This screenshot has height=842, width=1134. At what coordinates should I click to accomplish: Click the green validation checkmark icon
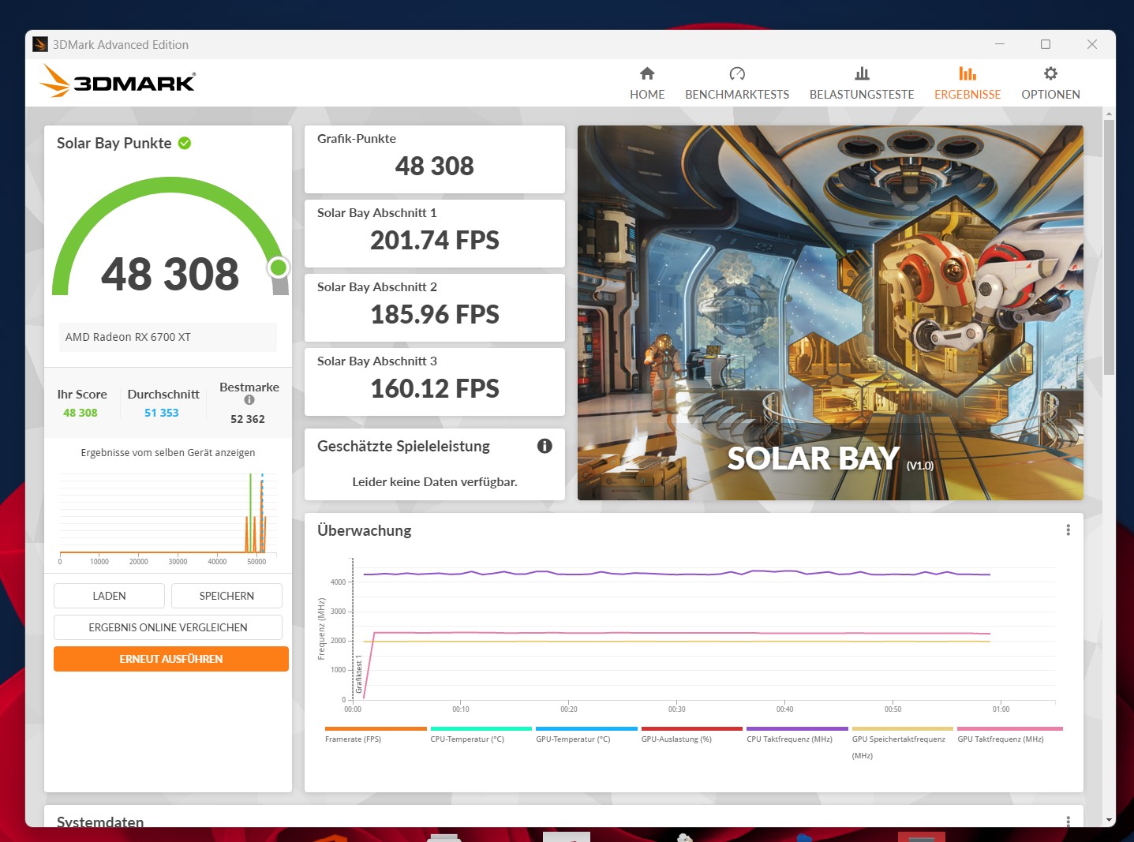pyautogui.click(x=185, y=143)
